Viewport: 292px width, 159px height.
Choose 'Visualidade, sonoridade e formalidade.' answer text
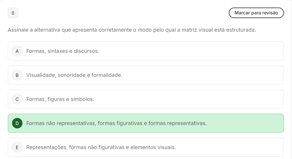74,75
